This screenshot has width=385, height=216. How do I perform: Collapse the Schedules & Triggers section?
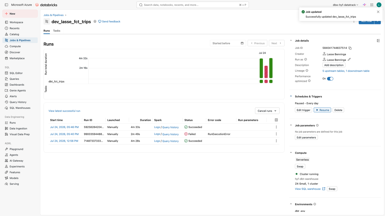pyautogui.click(x=291, y=96)
